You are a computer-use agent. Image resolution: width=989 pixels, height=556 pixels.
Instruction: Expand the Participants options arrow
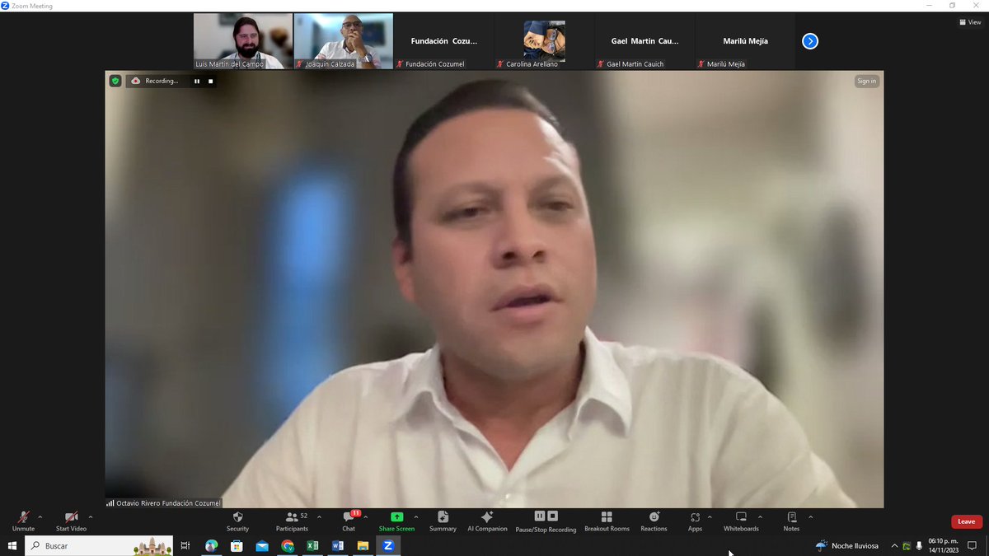(319, 517)
